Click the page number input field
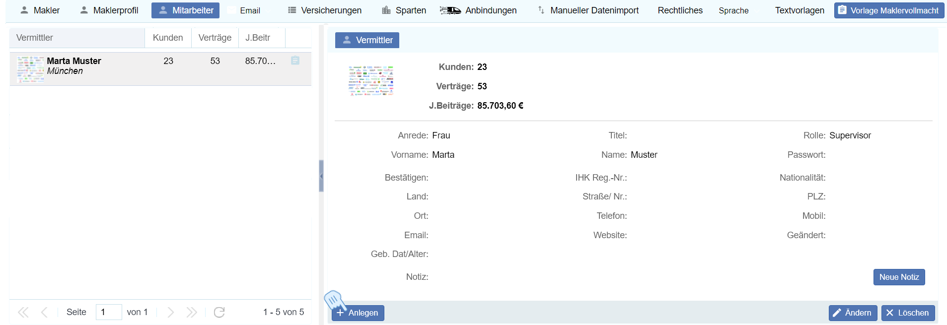Viewport: 947px width, 325px height. coord(109,312)
